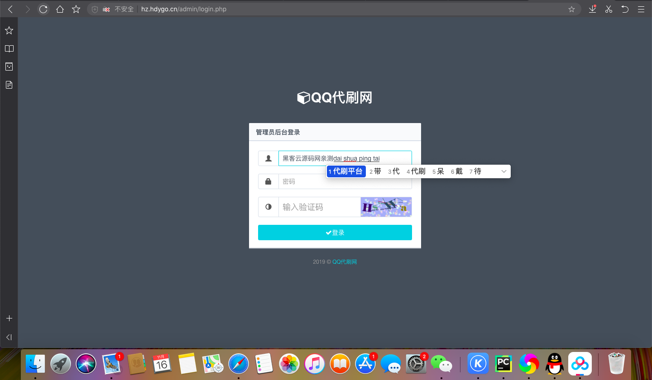This screenshot has height=380, width=652.
Task: Collapse the sidebar with the arrow icon
Action: 9,337
